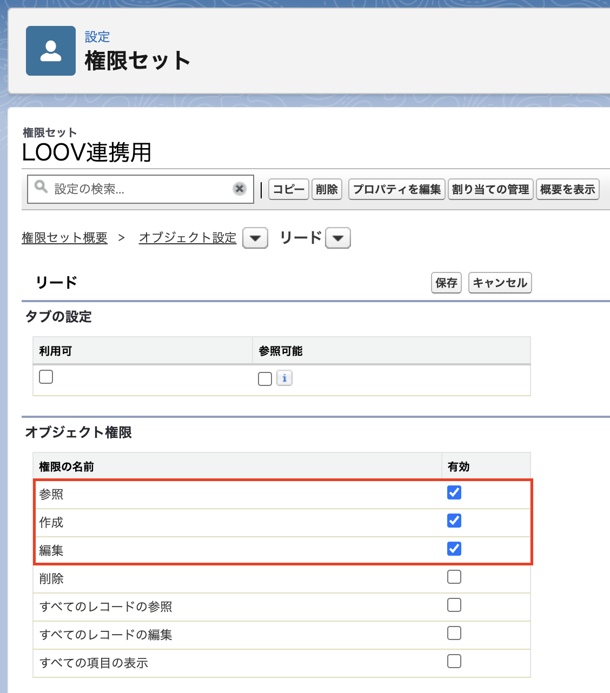This screenshot has height=693, width=610.
Task: Click the info icon beside 参照可能 checkbox
Action: coord(284,378)
